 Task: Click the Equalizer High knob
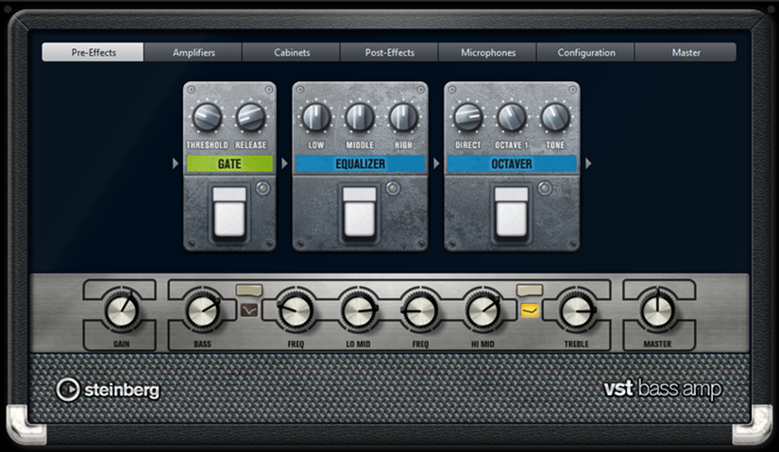(403, 118)
